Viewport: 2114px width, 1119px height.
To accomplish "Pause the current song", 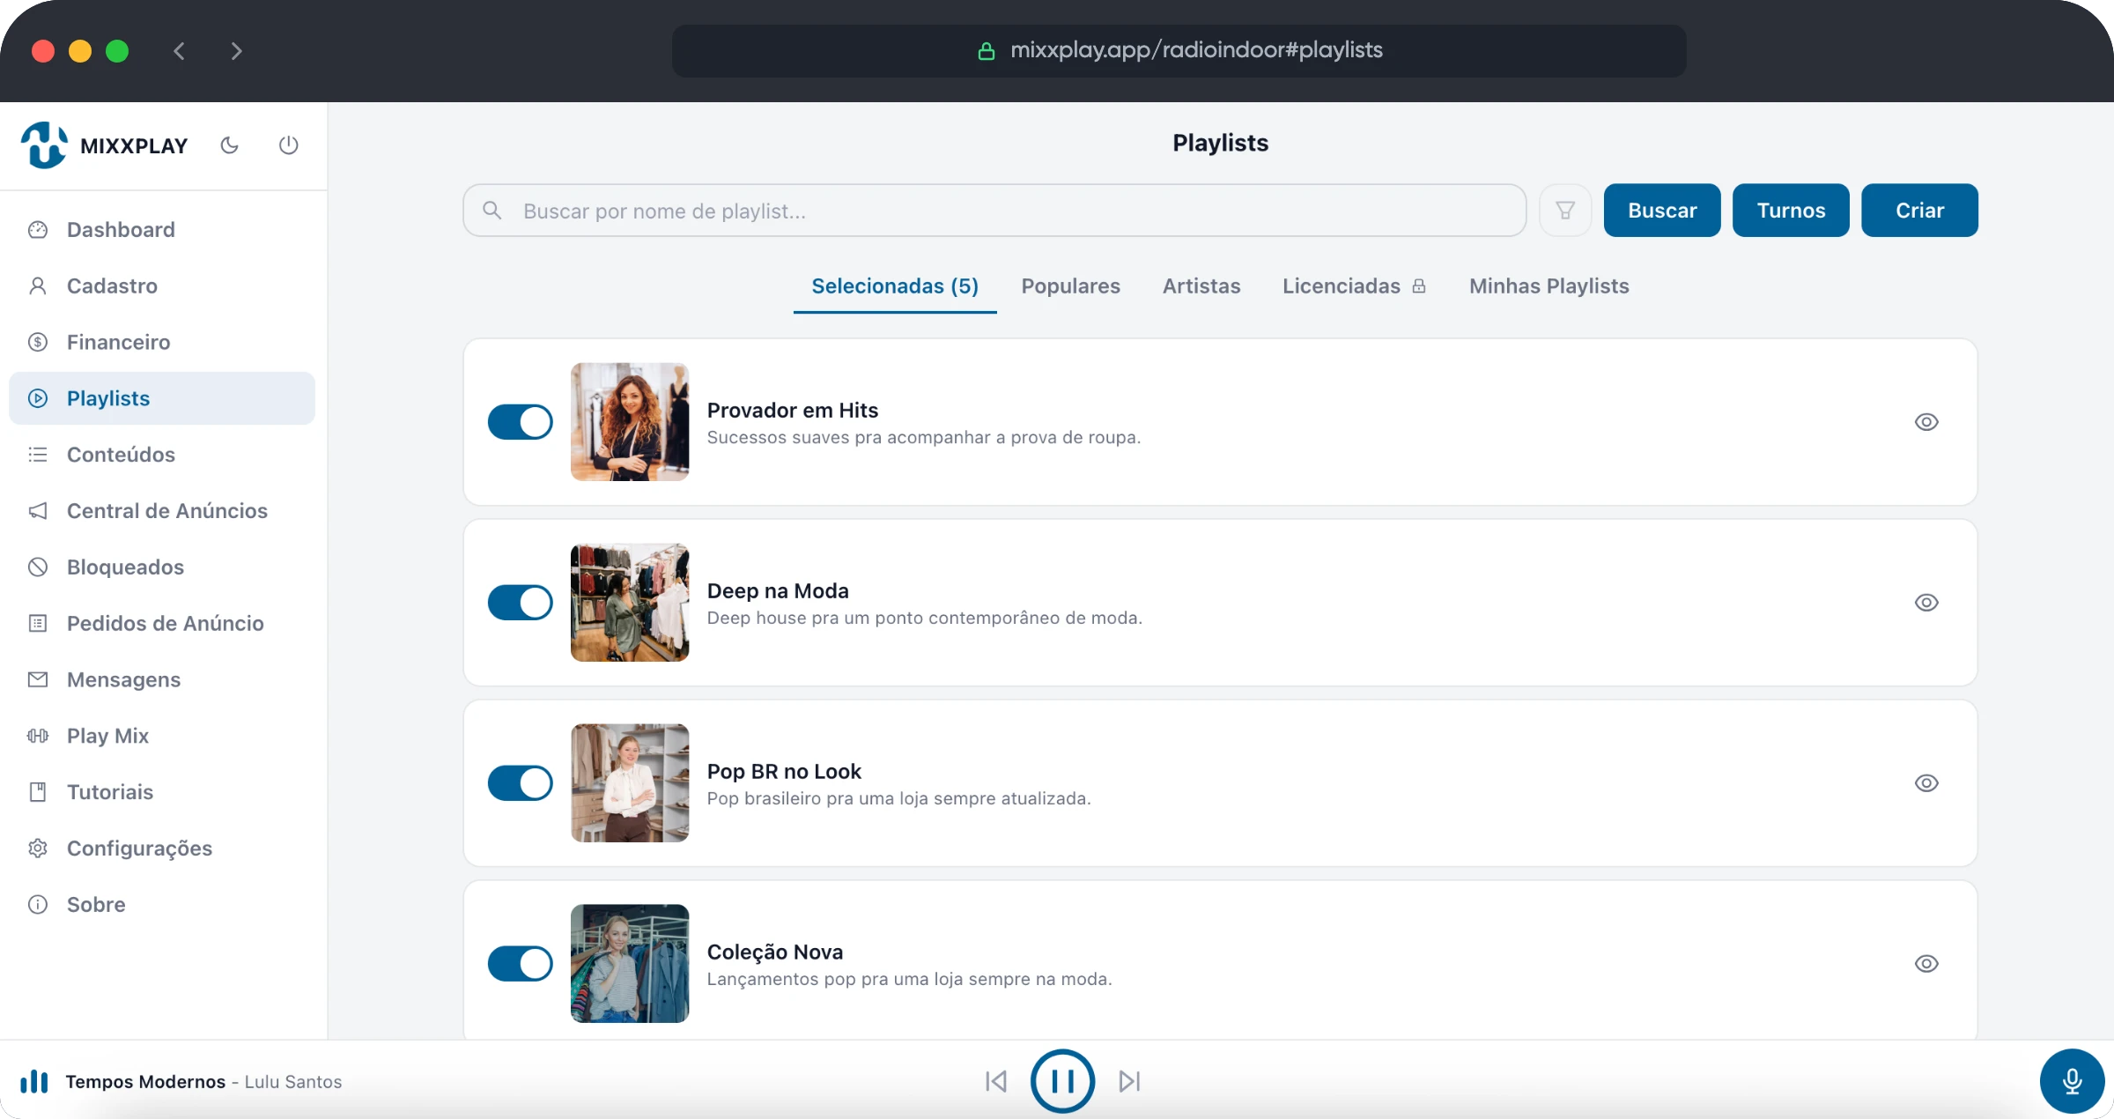I will tap(1063, 1081).
